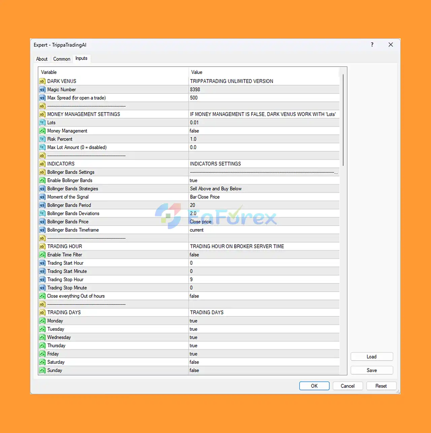Screen dimensions: 431x433
Task: Click the string icon beside DARK VENUS
Action: [42, 81]
